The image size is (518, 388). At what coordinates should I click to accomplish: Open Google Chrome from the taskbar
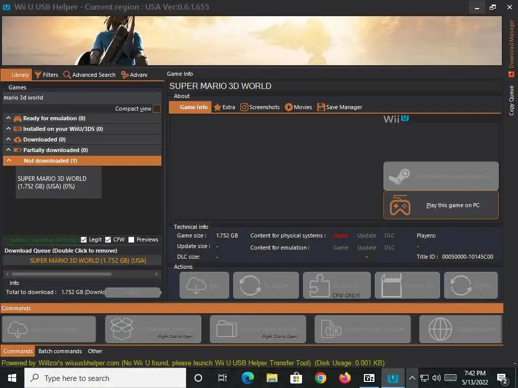click(x=320, y=378)
